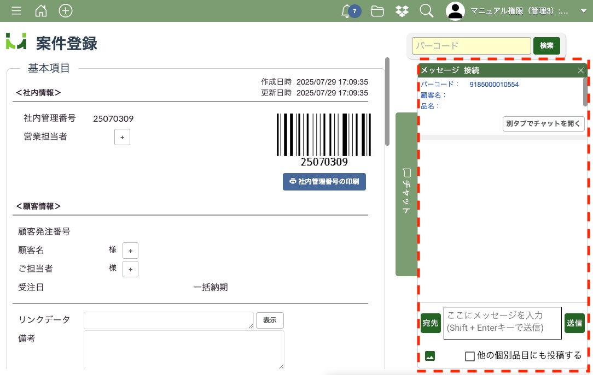Open the Dropbox icon

(403, 11)
